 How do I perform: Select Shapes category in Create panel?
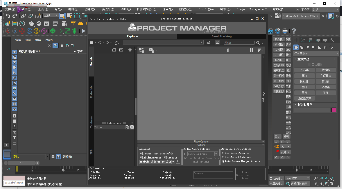tap(301, 47)
